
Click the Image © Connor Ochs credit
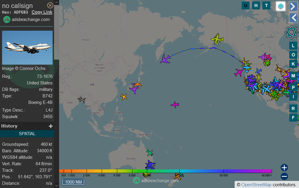[24, 68]
